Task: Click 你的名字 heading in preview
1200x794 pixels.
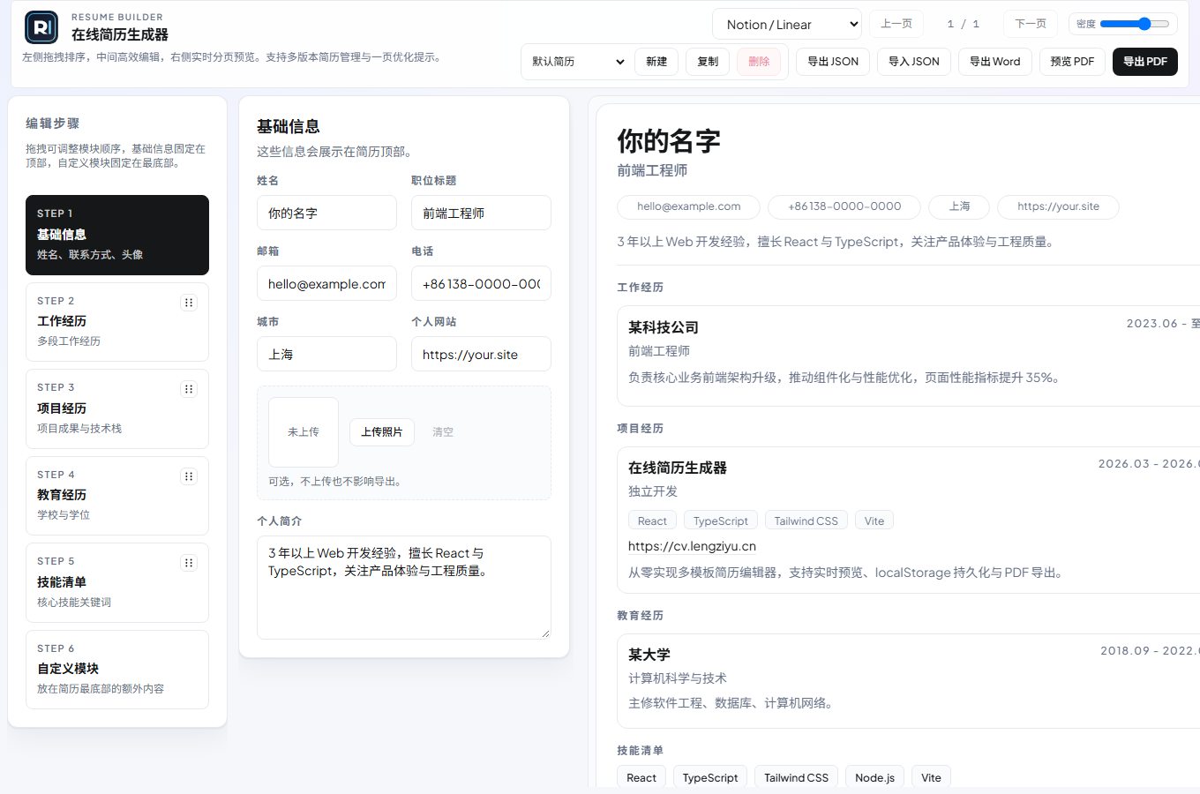Action: coord(669,141)
